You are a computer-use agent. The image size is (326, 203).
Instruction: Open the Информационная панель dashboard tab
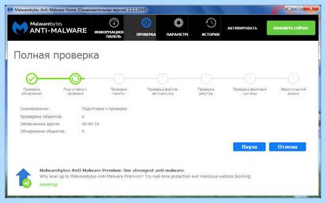click(108, 28)
